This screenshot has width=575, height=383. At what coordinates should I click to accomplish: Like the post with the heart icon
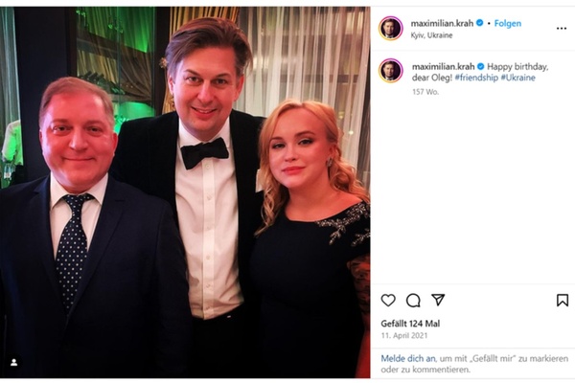pos(388,300)
